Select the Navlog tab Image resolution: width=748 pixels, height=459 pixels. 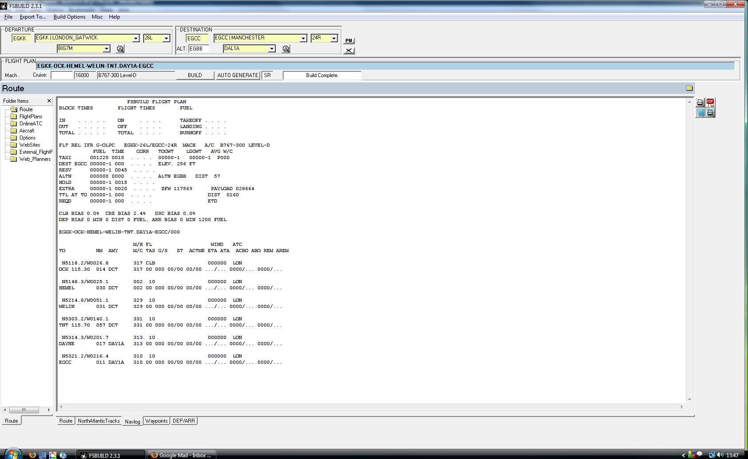132,421
